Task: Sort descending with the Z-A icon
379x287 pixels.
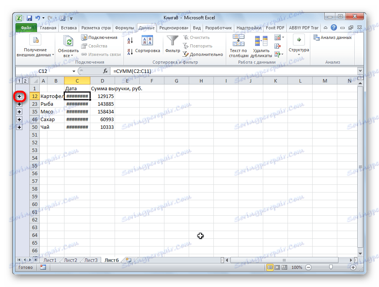Action: tap(130, 51)
